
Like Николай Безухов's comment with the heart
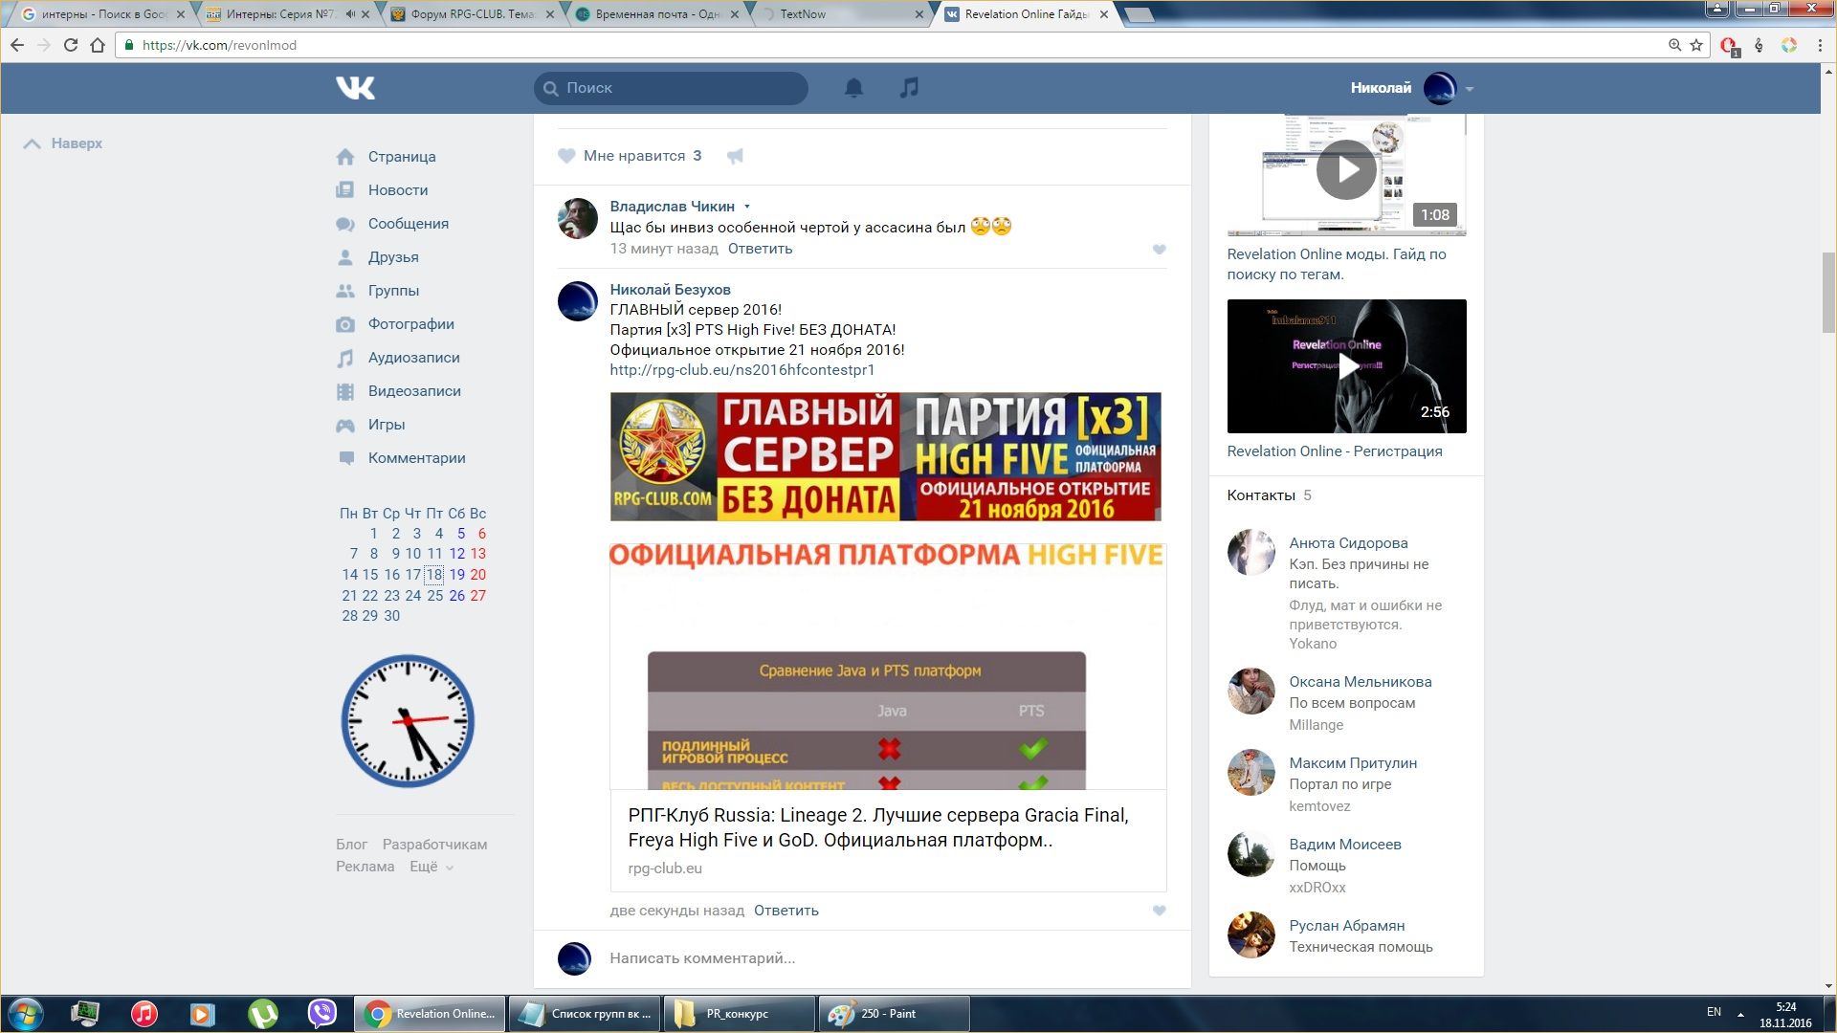point(1159,911)
